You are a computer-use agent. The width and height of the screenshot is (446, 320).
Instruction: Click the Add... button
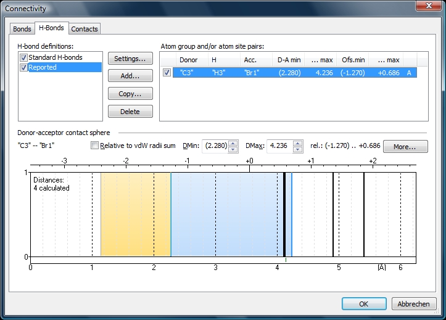[130, 76]
